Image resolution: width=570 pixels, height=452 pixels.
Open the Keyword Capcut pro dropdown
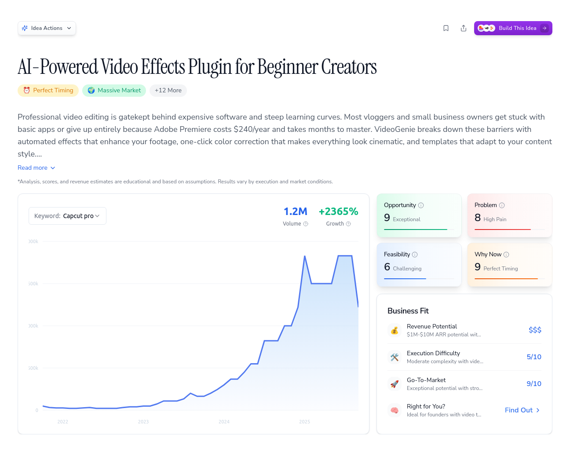click(x=67, y=215)
